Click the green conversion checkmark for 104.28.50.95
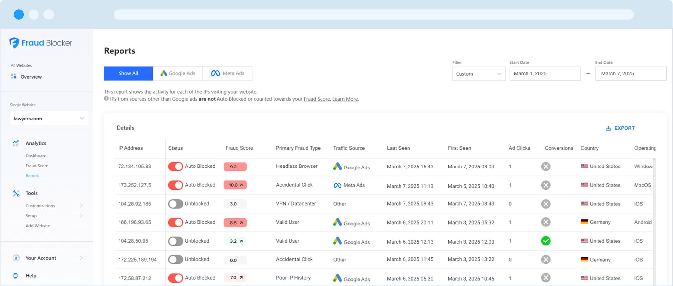This screenshot has height=286, width=673. click(x=546, y=241)
